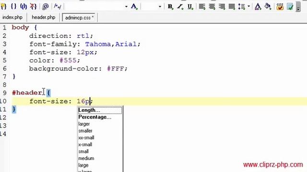Set text align left icon
The width and height of the screenshot is (307, 172).
click(202, 7)
